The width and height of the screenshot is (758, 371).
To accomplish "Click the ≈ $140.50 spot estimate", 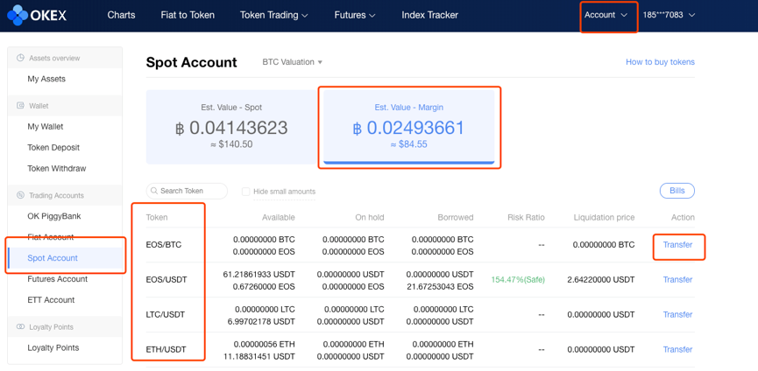I will point(231,143).
